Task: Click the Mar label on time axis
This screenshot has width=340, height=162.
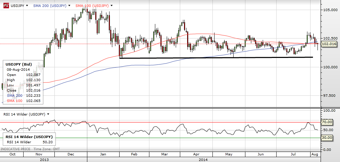Action: tap(164, 154)
